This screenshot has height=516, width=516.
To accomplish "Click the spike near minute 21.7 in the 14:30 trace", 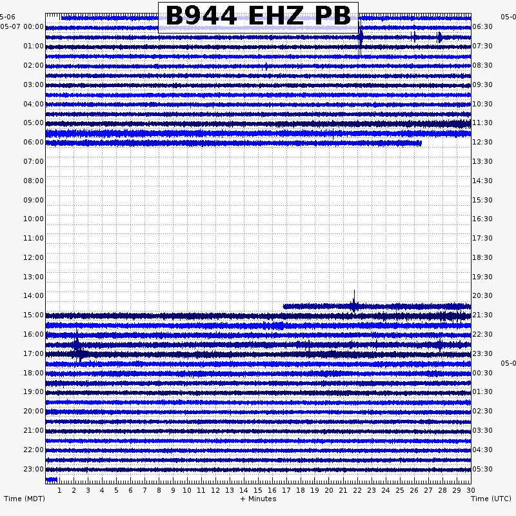I will tap(353, 302).
